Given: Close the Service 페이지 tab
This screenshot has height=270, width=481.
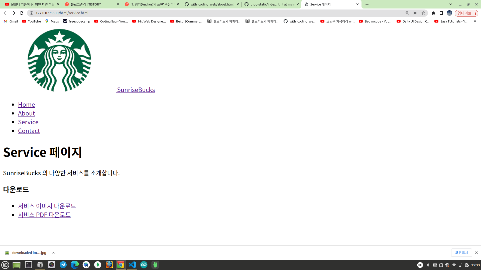Looking at the screenshot, I should pos(357,4).
